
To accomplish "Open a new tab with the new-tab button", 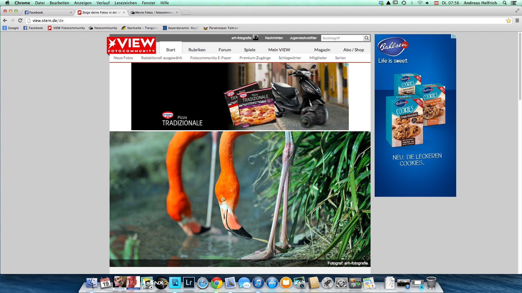I will (x=186, y=12).
